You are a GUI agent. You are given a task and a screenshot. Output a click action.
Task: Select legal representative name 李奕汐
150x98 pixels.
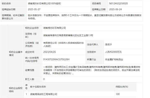coord(108,44)
